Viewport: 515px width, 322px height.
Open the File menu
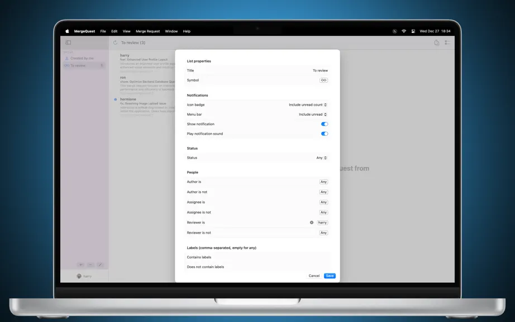103,31
